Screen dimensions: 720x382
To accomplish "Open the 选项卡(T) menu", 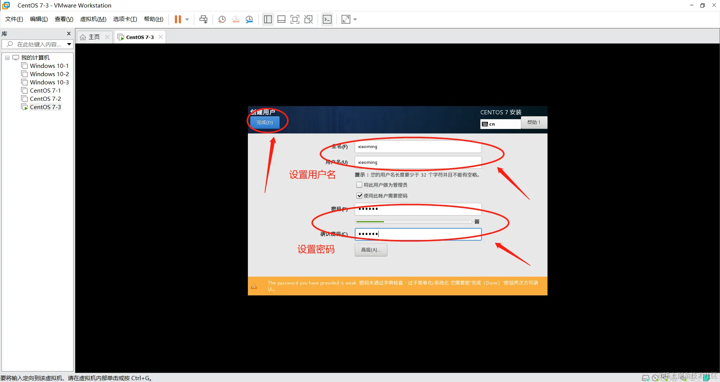I will click(x=125, y=19).
